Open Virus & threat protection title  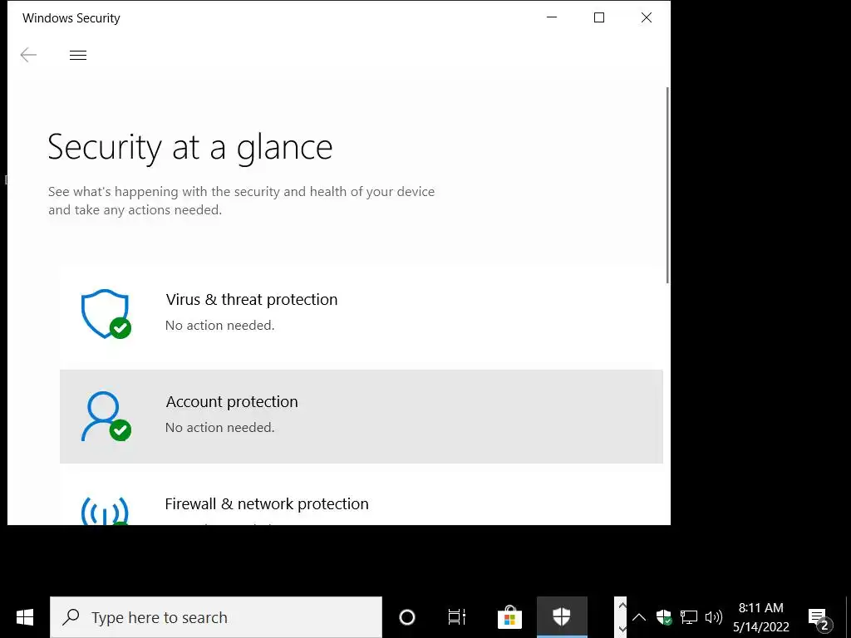(x=251, y=299)
